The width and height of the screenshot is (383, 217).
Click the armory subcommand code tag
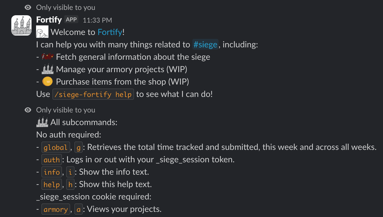(55, 210)
